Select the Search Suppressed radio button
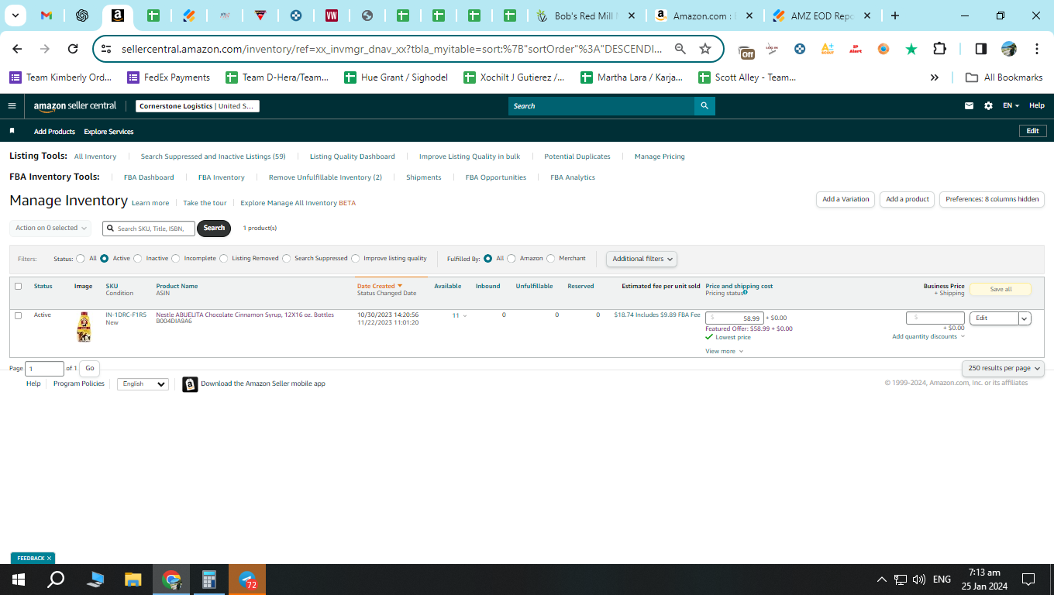This screenshot has height=595, width=1054. 287,259
